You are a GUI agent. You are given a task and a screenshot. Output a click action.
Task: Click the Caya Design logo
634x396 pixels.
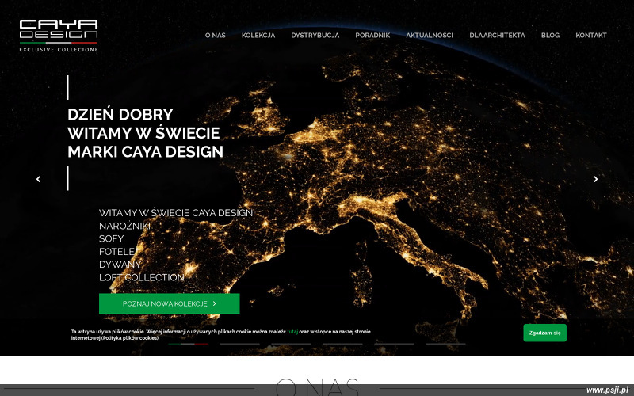coord(59,36)
